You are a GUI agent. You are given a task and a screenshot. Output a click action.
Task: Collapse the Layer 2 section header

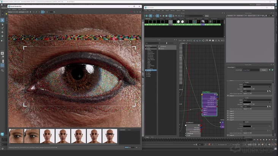(250, 95)
